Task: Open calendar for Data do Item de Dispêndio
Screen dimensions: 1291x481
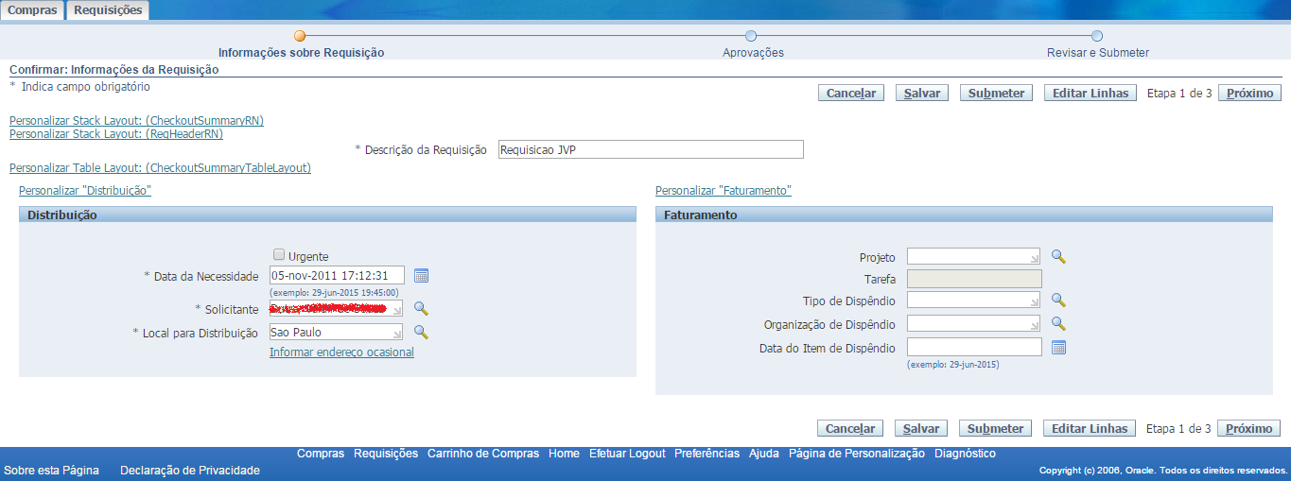Action: pos(1059,348)
